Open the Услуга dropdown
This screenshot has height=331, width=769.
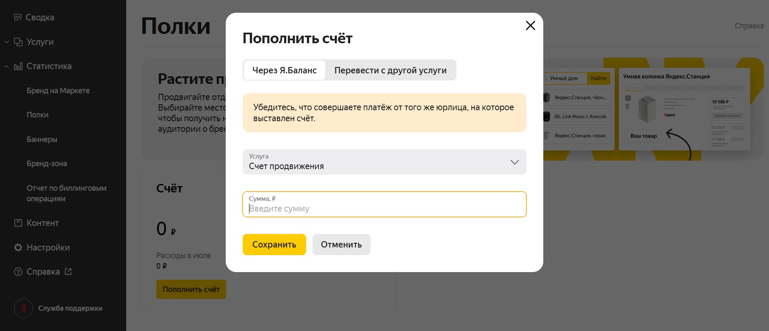[x=384, y=162]
